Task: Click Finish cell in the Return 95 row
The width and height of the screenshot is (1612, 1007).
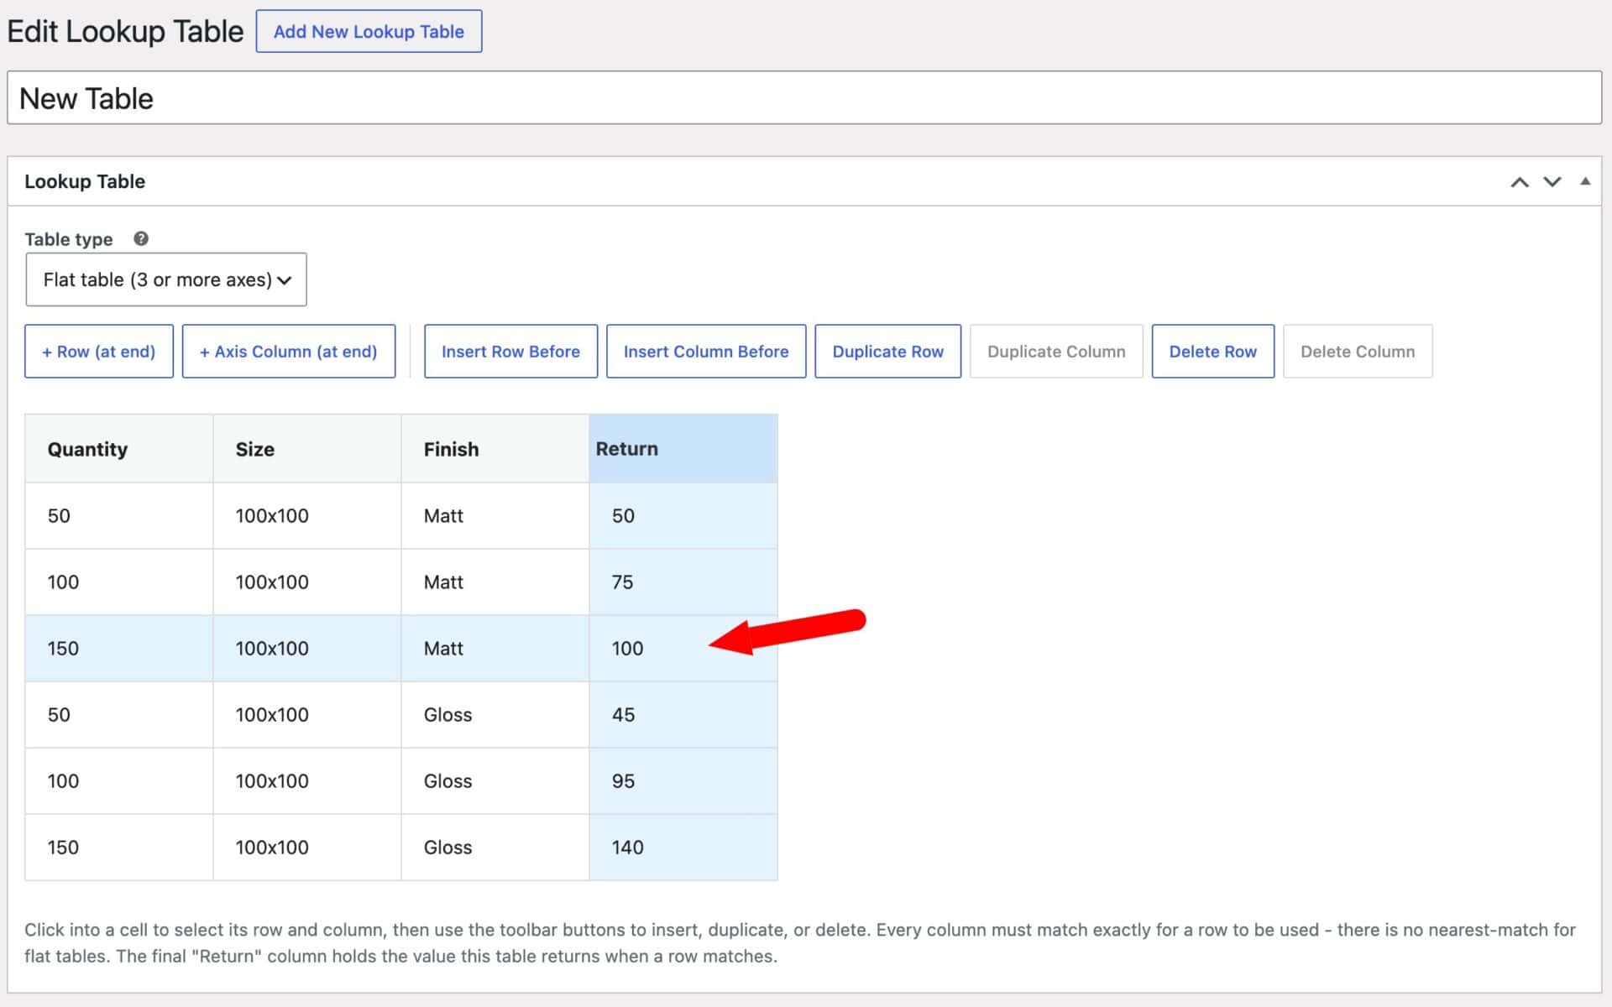Action: 495,781
